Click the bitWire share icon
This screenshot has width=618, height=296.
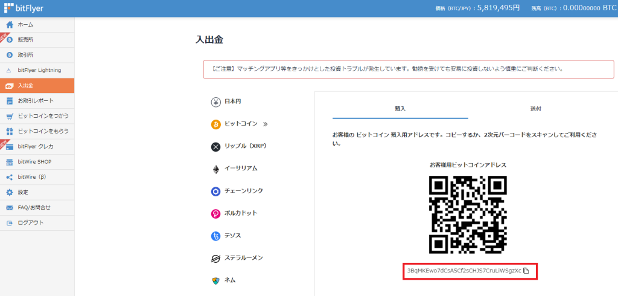coord(10,177)
